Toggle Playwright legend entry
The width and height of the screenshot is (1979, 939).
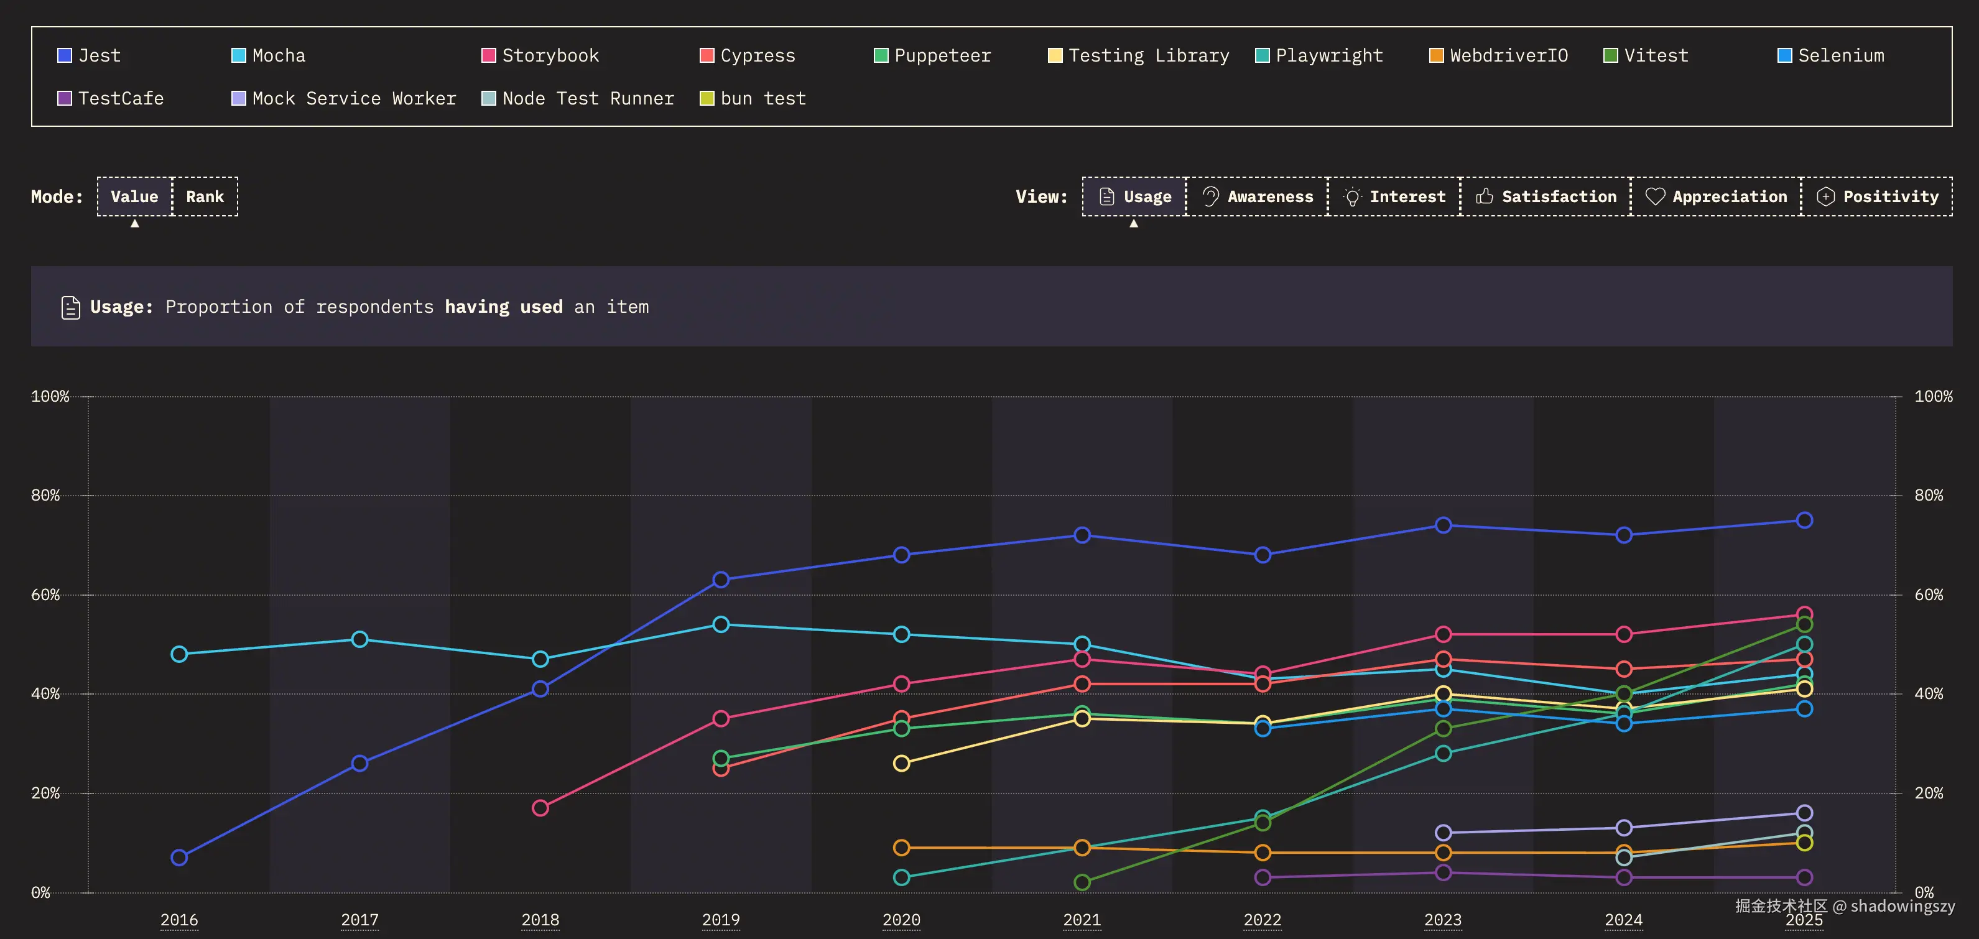[1263, 55]
